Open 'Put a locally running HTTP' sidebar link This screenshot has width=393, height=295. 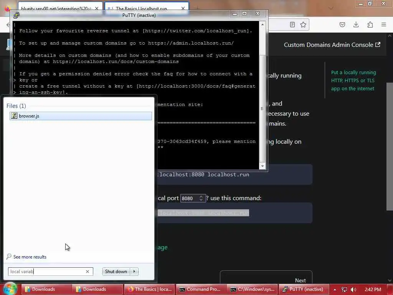click(x=353, y=81)
